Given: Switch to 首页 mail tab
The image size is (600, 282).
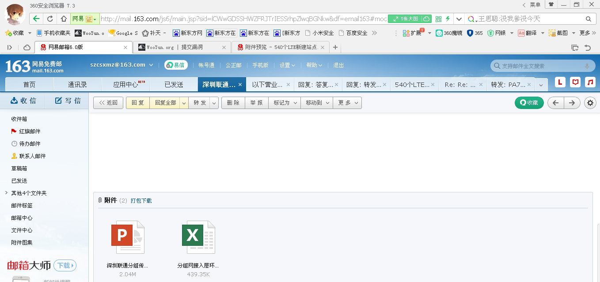Looking at the screenshot, I should click(x=29, y=85).
